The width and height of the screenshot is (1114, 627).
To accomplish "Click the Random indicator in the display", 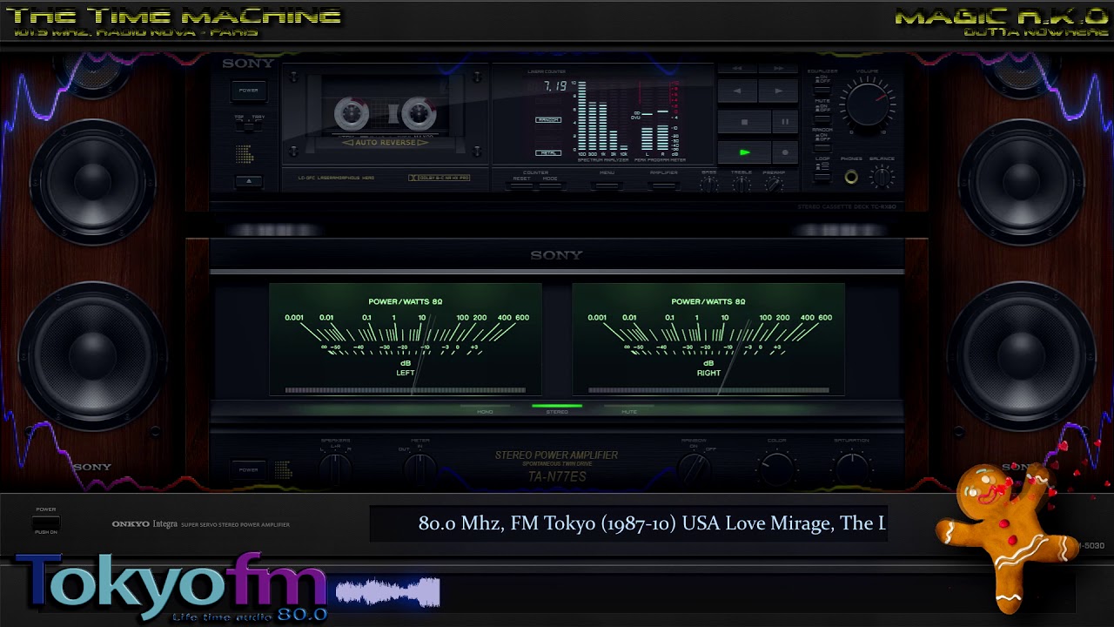I will pos(548,120).
